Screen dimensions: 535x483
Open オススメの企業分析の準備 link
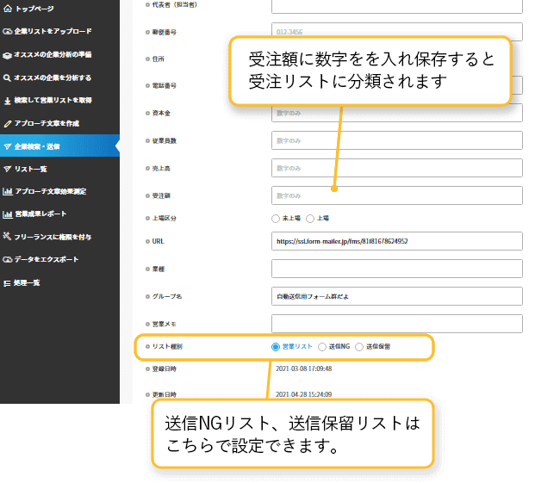click(x=53, y=55)
